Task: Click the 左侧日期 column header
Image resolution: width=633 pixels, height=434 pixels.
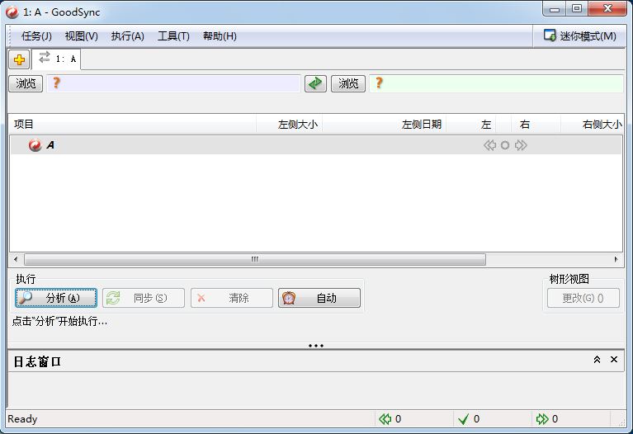Action: (x=385, y=124)
